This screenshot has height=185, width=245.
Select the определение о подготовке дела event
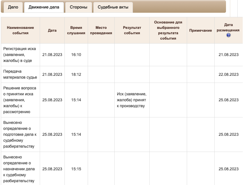[20, 134]
